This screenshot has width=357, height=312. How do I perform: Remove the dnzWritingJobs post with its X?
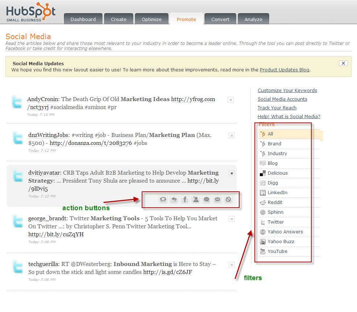tap(232, 136)
